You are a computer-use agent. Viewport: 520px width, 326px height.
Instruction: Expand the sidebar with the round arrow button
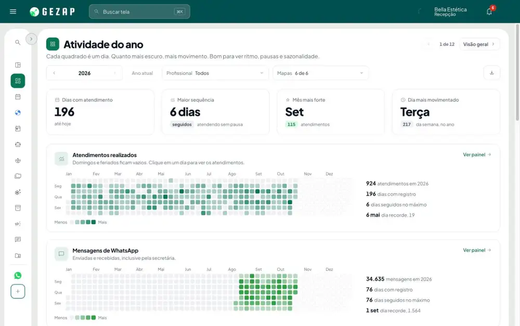[31, 39]
